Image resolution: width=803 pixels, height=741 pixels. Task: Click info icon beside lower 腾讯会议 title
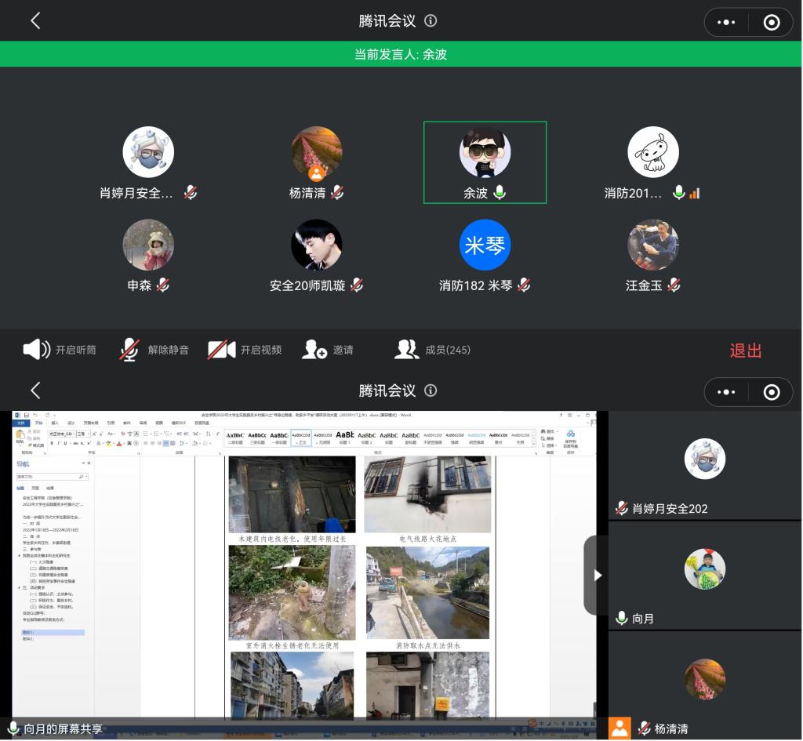(431, 390)
